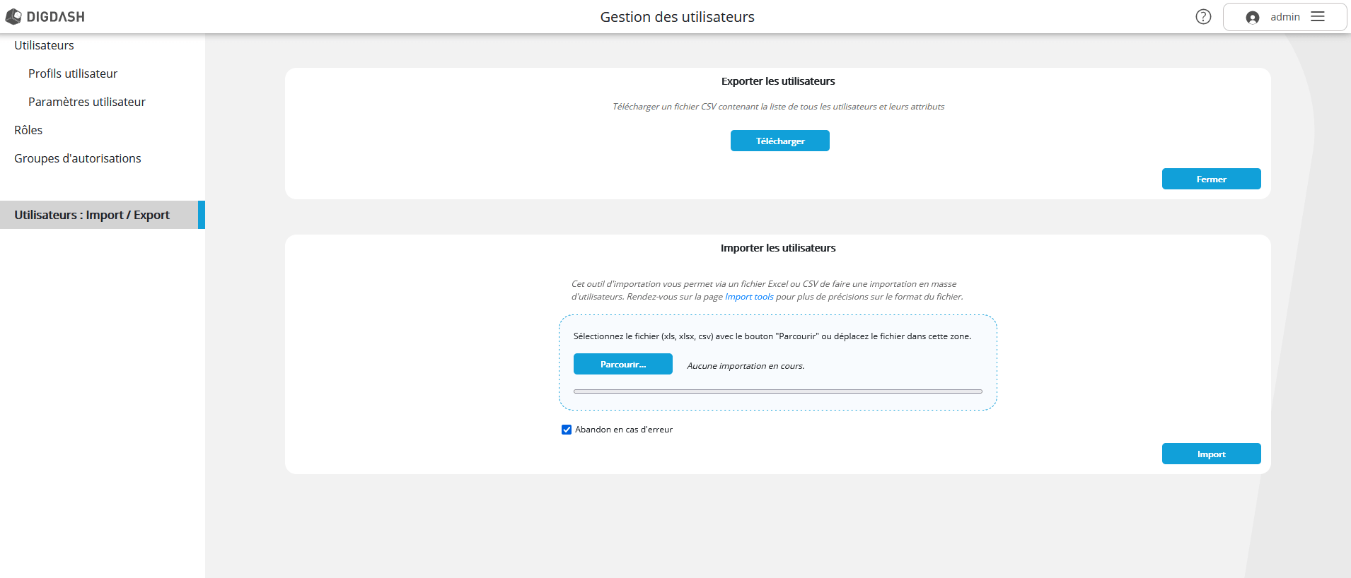Open the Utilisateurs sidebar section
1351x578 pixels.
pos(44,45)
